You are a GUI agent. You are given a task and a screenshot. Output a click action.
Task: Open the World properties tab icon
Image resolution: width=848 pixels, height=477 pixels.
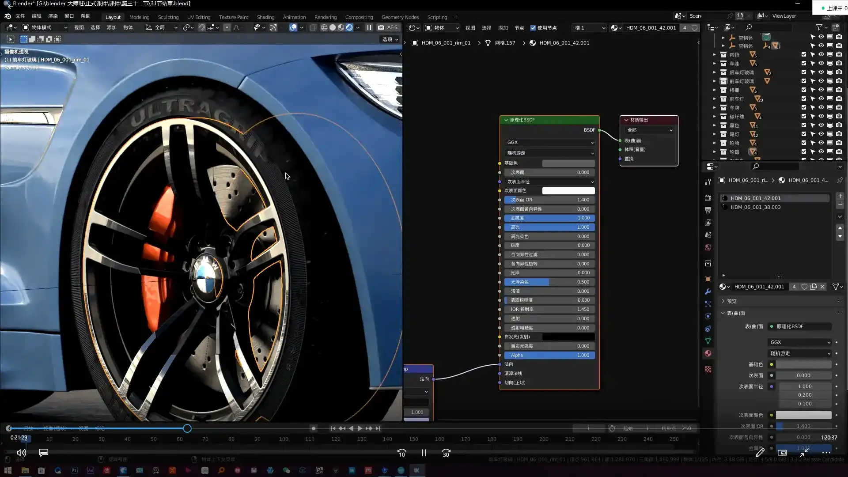[708, 247]
